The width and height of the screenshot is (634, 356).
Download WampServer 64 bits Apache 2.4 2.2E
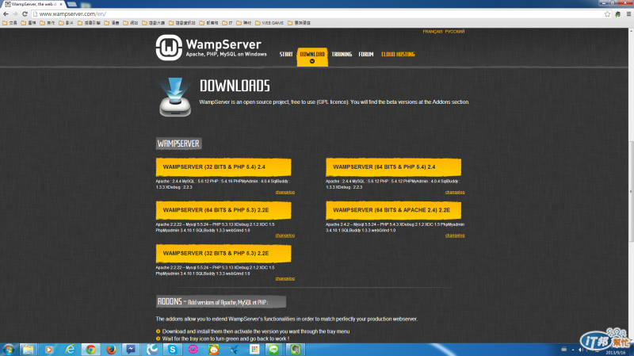point(393,210)
